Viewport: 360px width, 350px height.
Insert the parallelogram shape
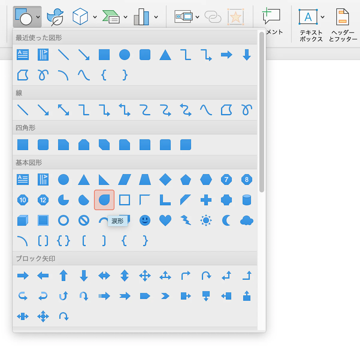tap(125, 180)
